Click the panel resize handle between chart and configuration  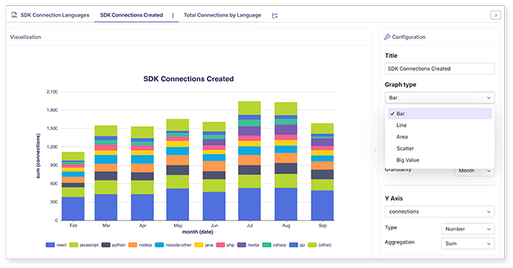[x=375, y=150]
